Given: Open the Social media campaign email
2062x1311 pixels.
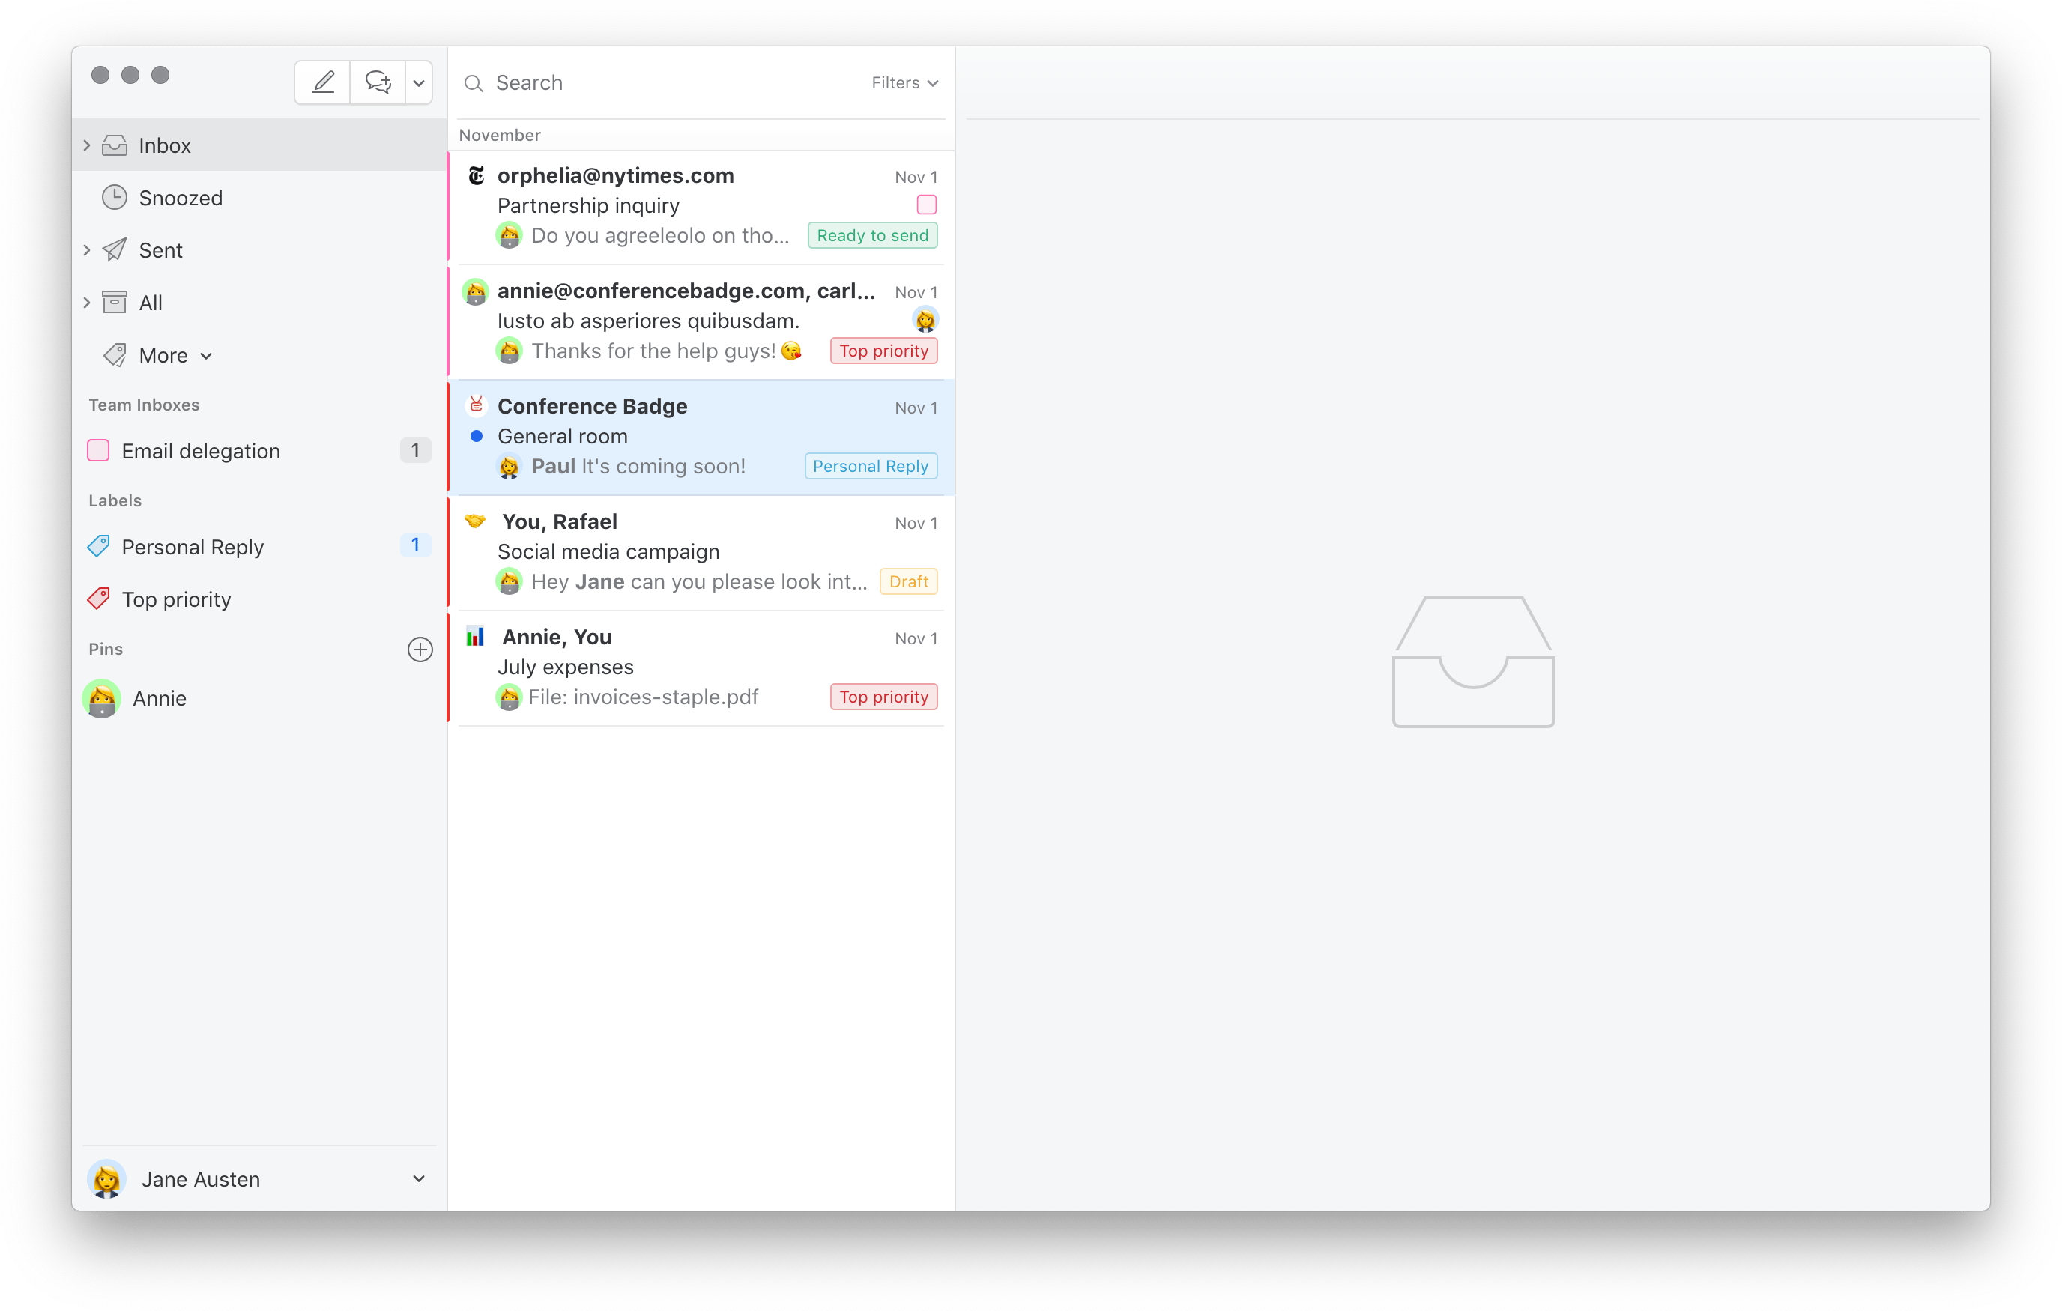Looking at the screenshot, I should [701, 552].
